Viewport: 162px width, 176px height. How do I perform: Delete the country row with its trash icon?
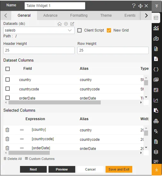point(7,130)
